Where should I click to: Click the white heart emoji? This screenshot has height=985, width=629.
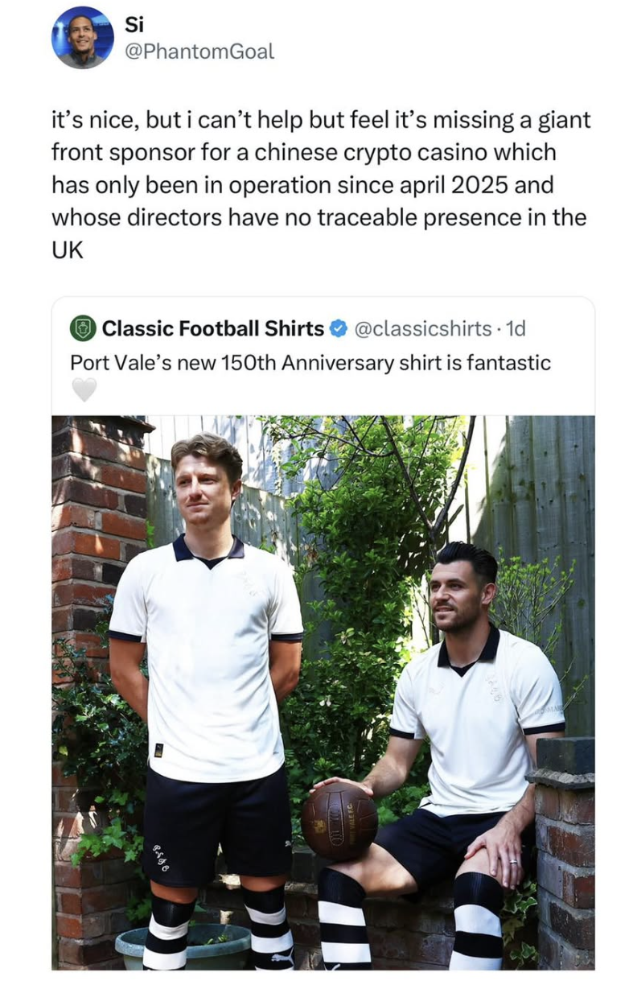[84, 389]
